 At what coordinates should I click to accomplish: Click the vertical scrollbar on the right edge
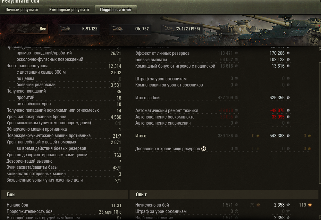coord(320,123)
